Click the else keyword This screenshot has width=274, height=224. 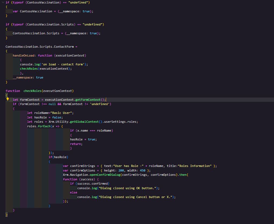click(73, 192)
